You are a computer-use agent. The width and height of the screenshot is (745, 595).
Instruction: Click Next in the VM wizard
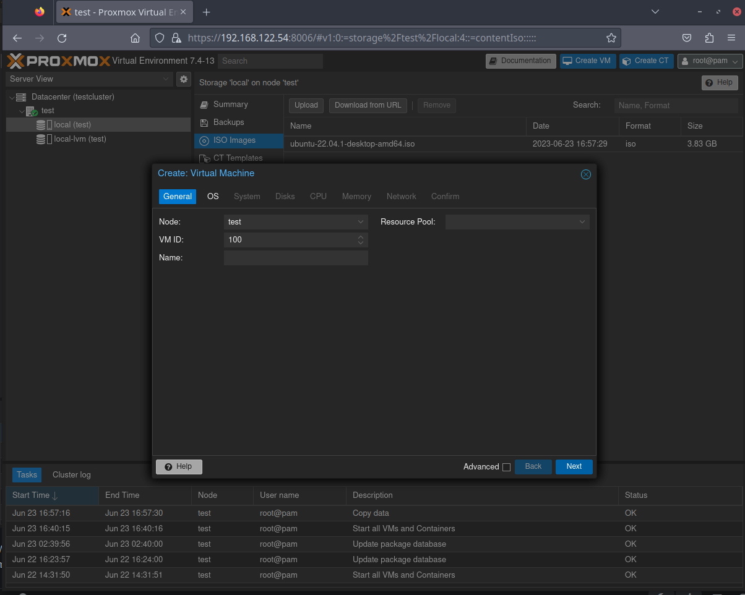(x=574, y=467)
